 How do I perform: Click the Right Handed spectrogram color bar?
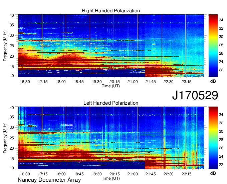(213, 46)
